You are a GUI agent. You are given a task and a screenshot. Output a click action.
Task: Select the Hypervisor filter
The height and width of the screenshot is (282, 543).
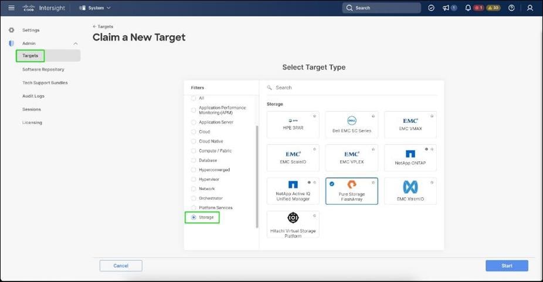point(194,180)
